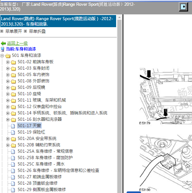Click the folder icon of 501-02 前端车身板

coord(13,62)
